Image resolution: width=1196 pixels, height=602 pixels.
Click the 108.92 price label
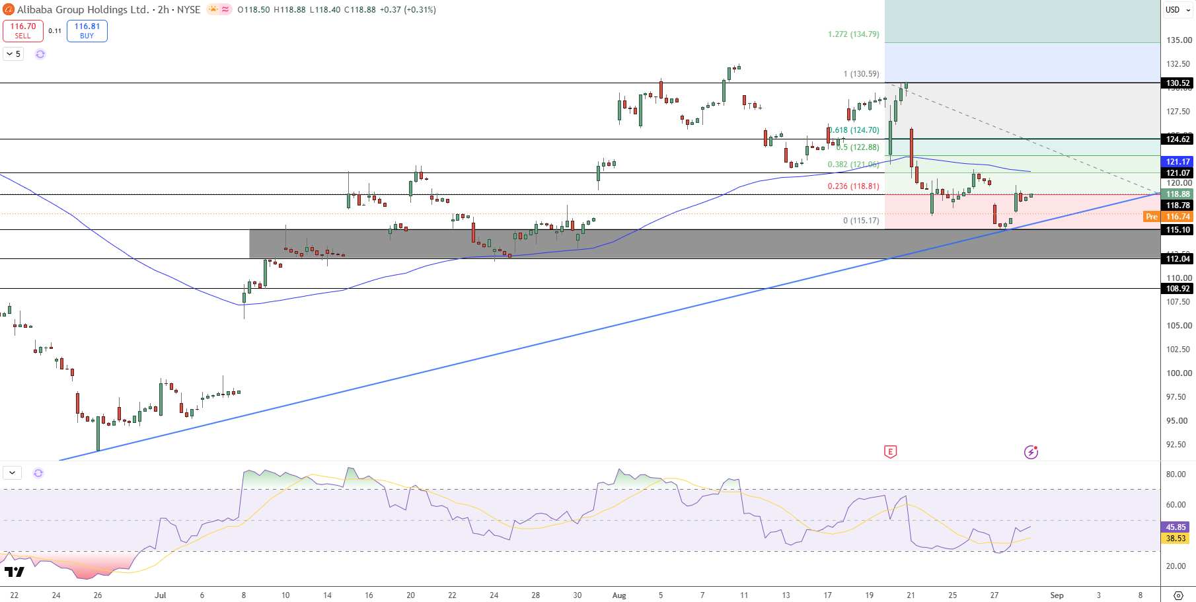1178,289
